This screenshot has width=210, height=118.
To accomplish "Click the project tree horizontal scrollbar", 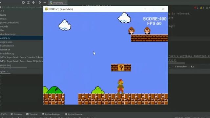I will pyautogui.click(x=13, y=68).
